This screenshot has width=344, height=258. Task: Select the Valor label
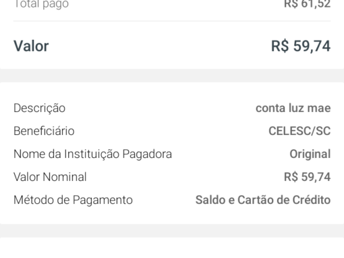coord(31,46)
